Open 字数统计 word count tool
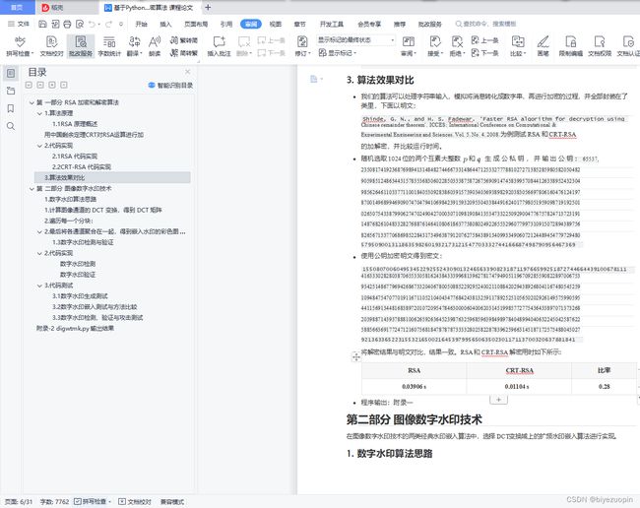 (x=109, y=45)
